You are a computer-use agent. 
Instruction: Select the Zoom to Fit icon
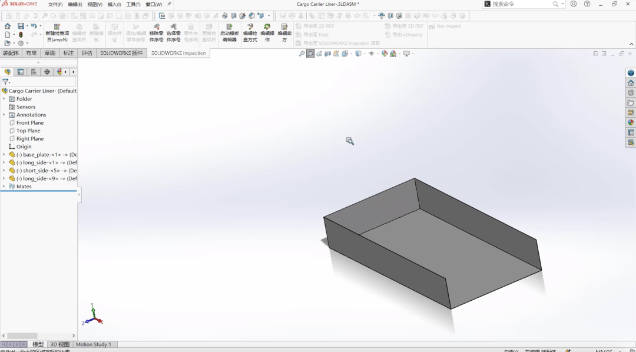(x=302, y=53)
